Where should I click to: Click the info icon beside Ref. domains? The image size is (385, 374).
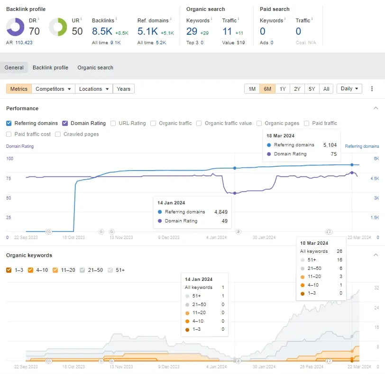pyautogui.click(x=171, y=19)
